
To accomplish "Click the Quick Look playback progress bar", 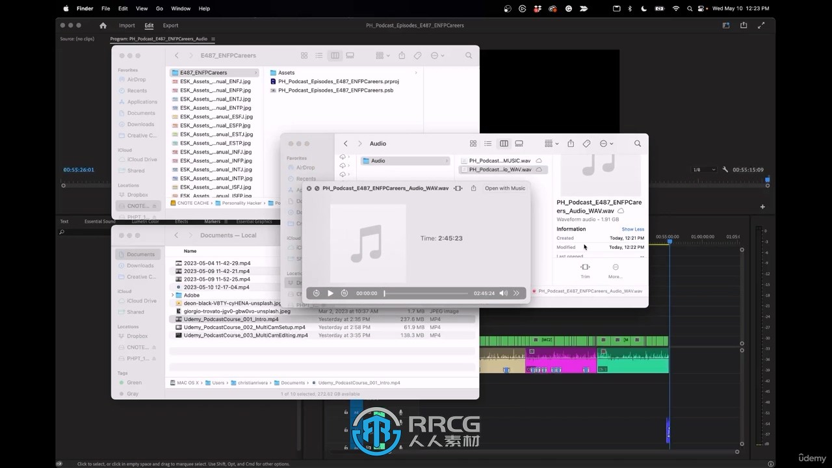I will pyautogui.click(x=426, y=293).
